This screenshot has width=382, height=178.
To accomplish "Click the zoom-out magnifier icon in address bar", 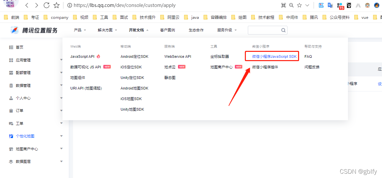I will point(291,5).
